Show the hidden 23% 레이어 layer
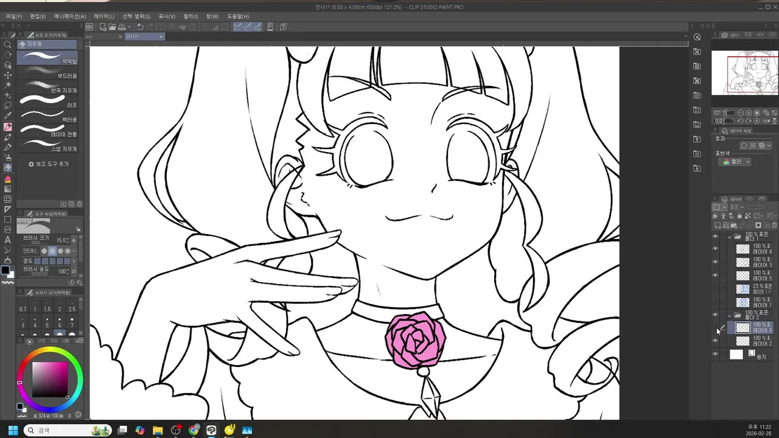Image resolution: width=779 pixels, height=438 pixels. (x=715, y=289)
